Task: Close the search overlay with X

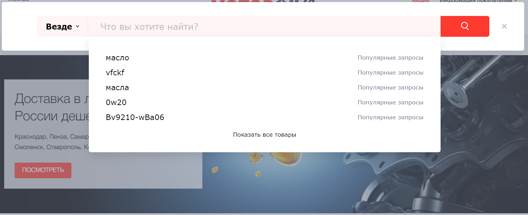Action: [x=504, y=26]
